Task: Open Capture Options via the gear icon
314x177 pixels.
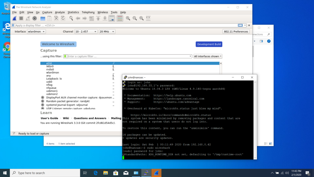Action: click(35, 18)
